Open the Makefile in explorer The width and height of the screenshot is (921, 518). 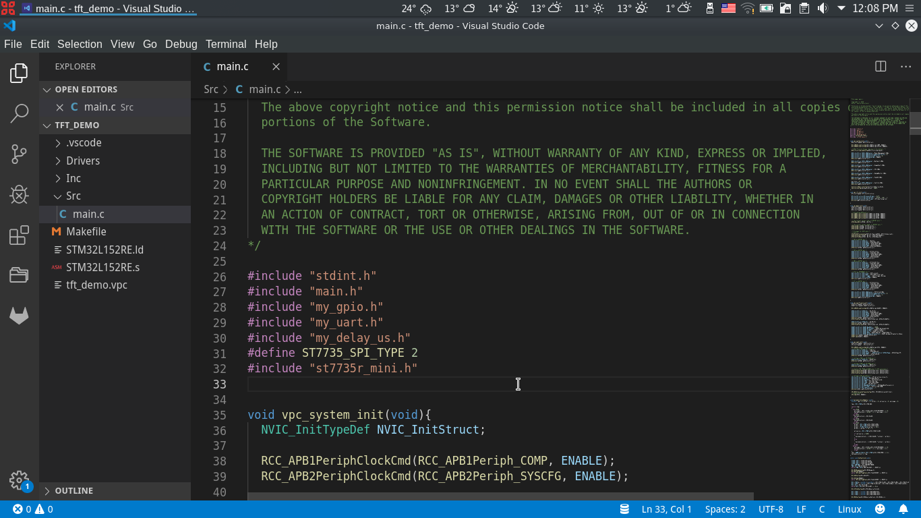click(86, 231)
